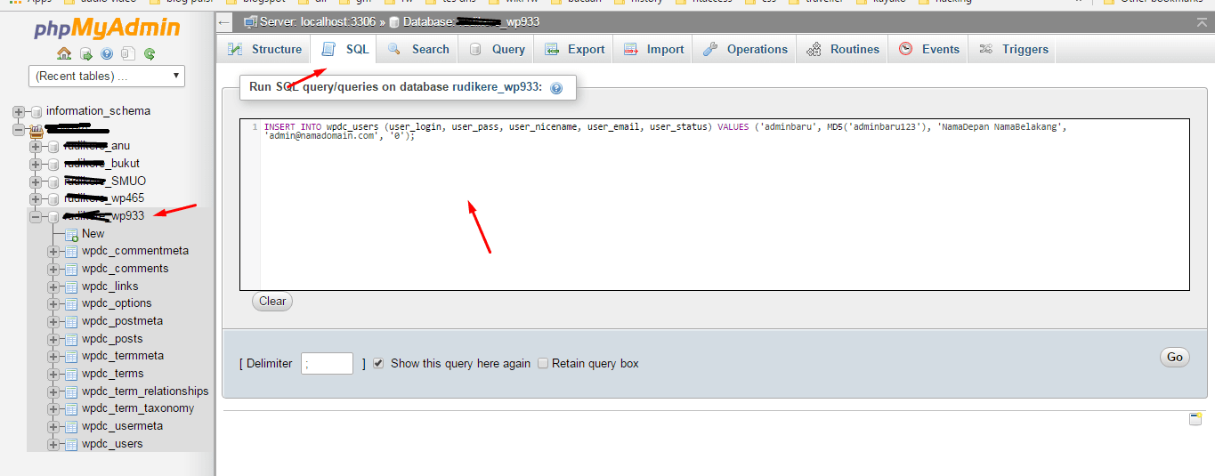Click the table icon beside wpdc_commentmeta
Viewport: 1215px width, 476px height.
pyautogui.click(x=72, y=252)
